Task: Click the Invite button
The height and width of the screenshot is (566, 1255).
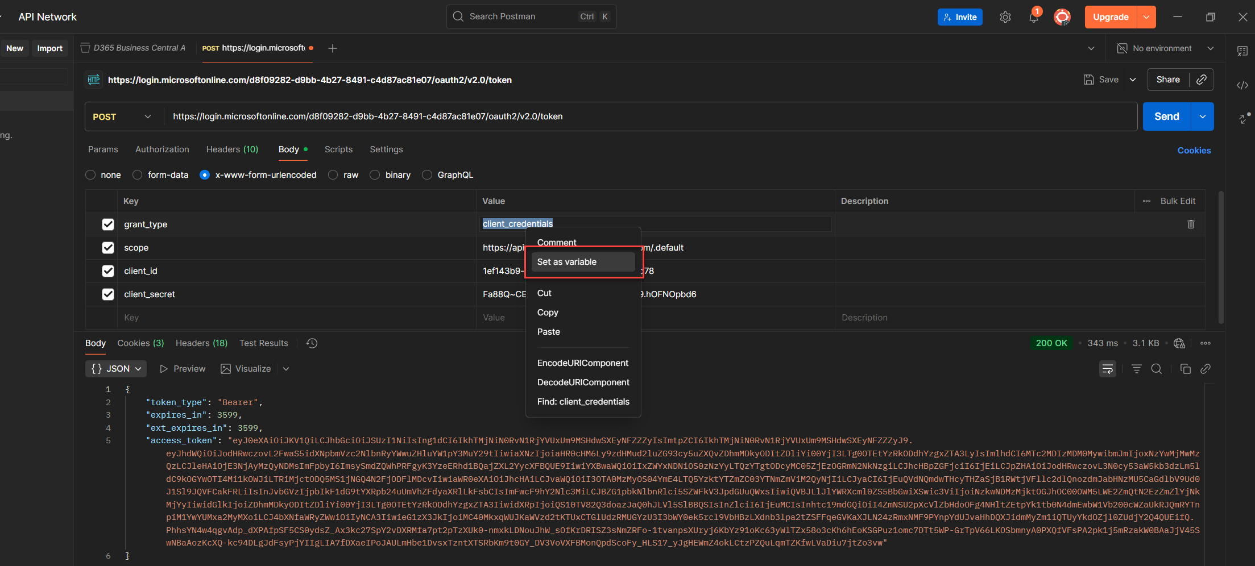Action: (x=960, y=17)
